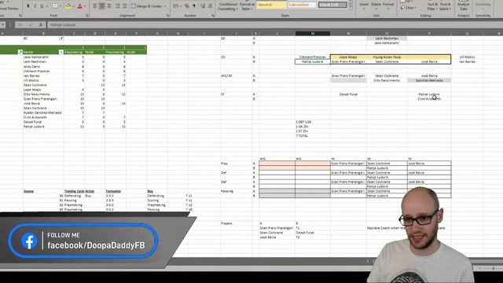This screenshot has width=503, height=283.
Task: Apply cell borders using the Borders icon
Action: 55,6
